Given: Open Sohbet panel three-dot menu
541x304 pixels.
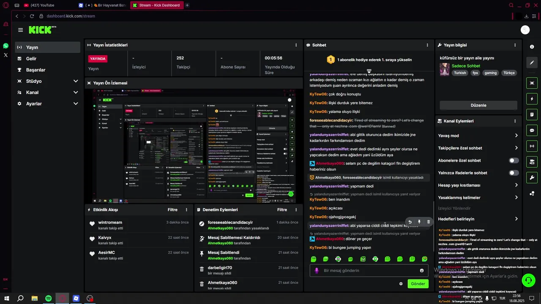Looking at the screenshot, I should click(427, 45).
